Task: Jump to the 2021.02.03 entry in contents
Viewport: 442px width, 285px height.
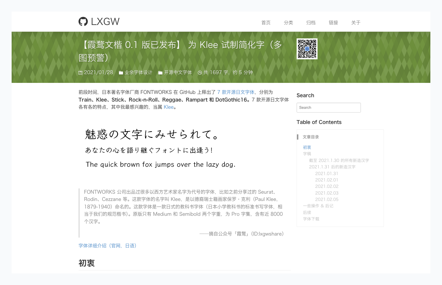Action: (x=327, y=193)
